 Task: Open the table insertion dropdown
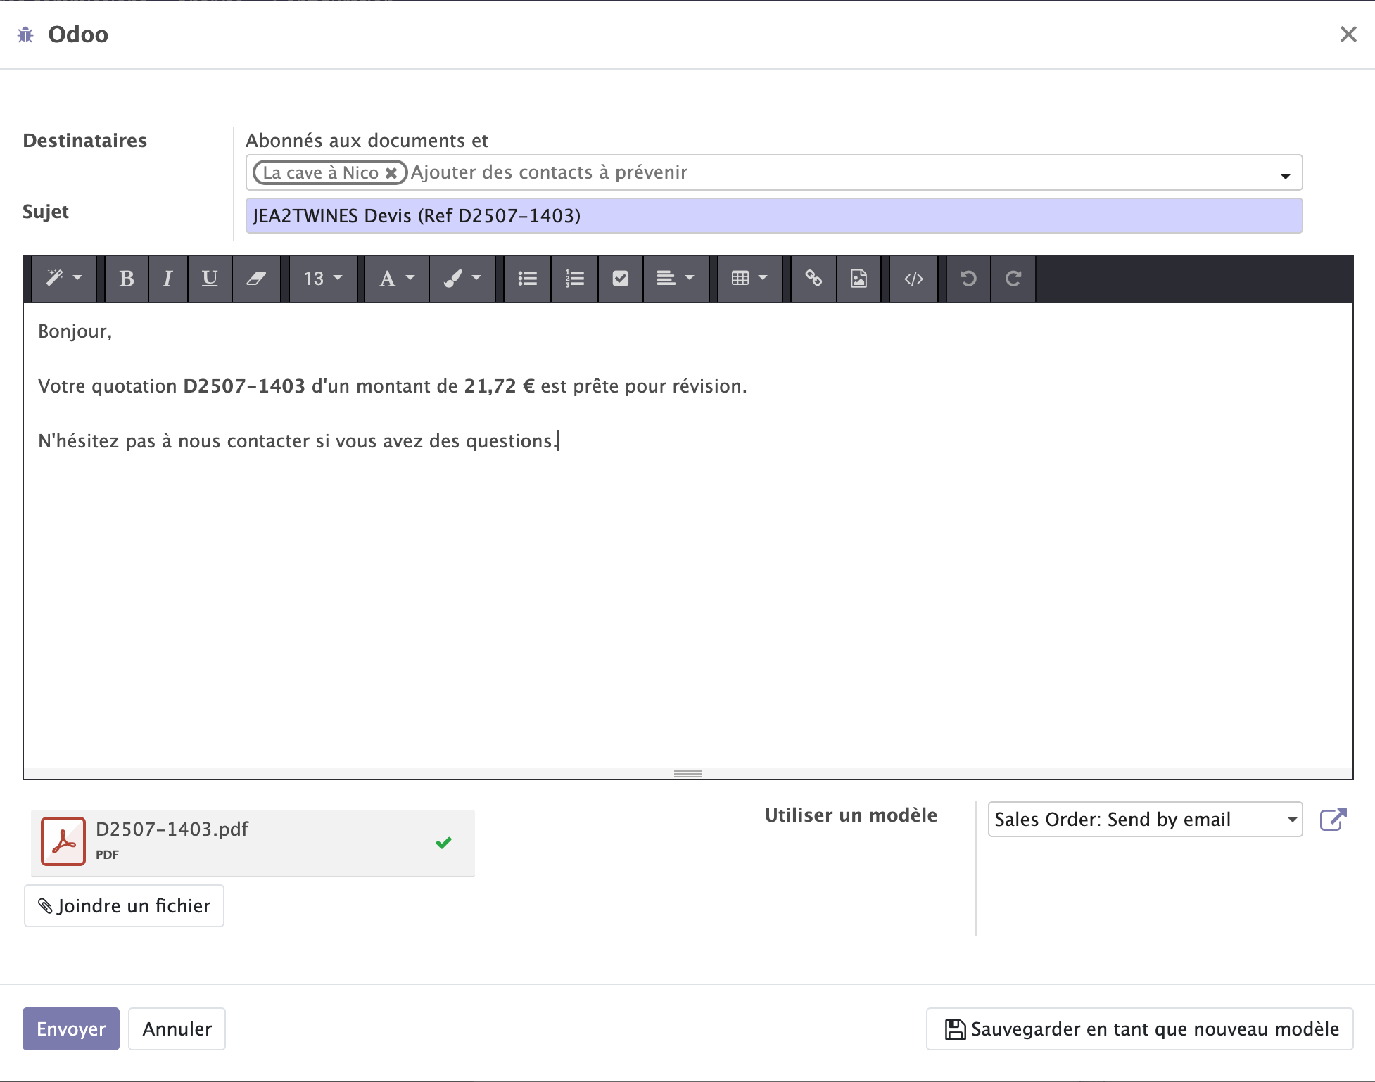(749, 279)
